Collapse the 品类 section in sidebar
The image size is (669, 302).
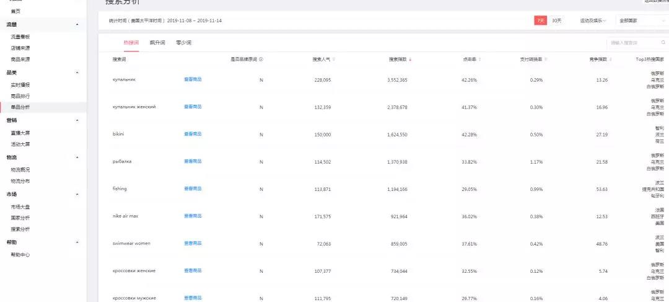[x=77, y=73]
